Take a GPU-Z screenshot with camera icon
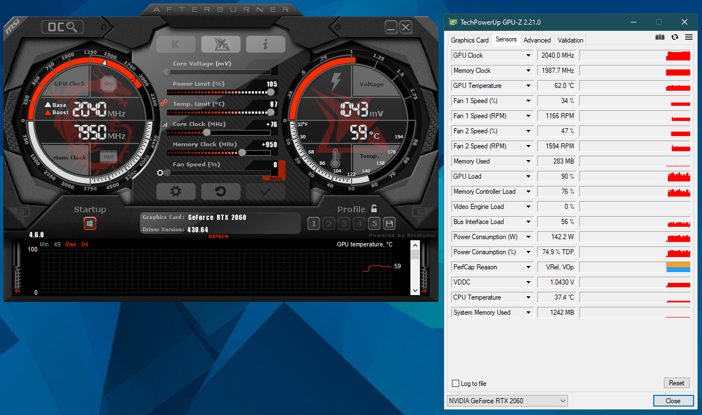Image resolution: width=702 pixels, height=415 pixels. pyautogui.click(x=660, y=37)
